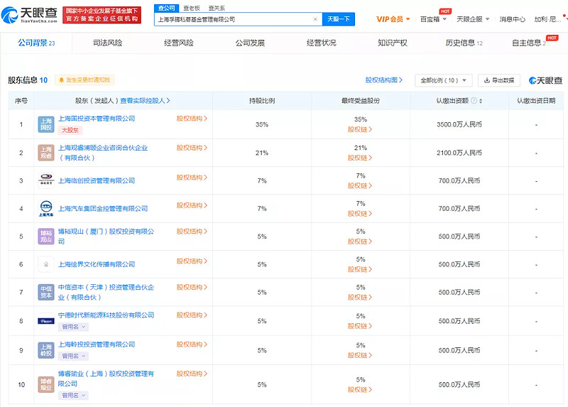Open 股权链 for the 35% shareholder

point(360,129)
